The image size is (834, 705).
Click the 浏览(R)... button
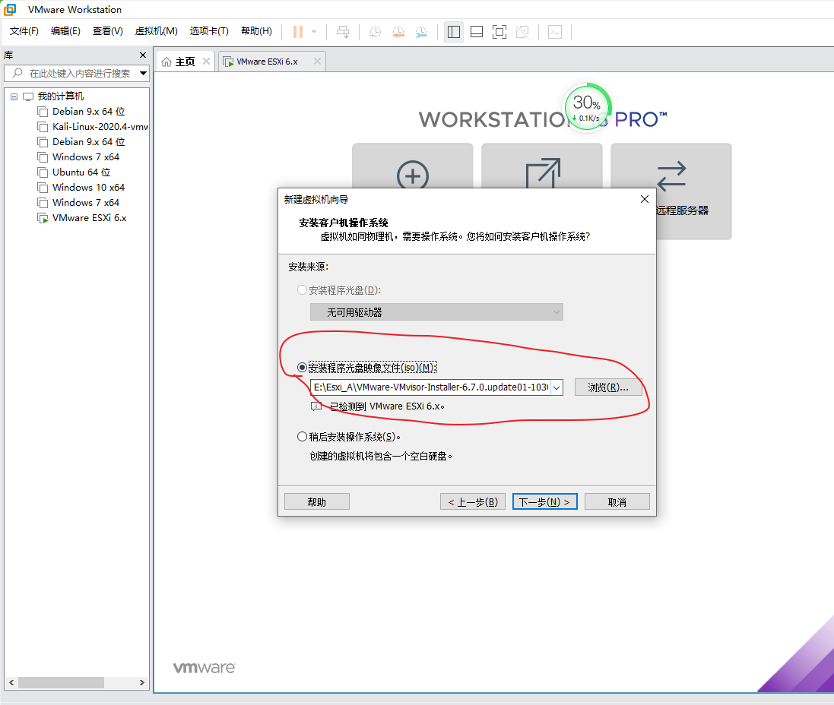coord(608,387)
